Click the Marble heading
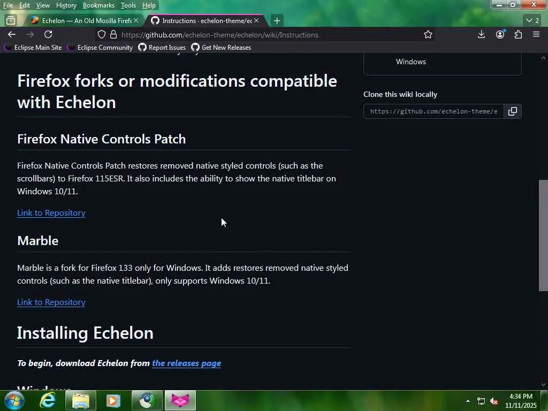 pos(38,241)
